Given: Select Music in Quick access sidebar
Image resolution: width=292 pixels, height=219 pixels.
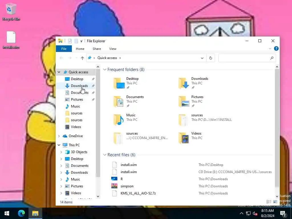Looking at the screenshot, I should tap(75, 106).
